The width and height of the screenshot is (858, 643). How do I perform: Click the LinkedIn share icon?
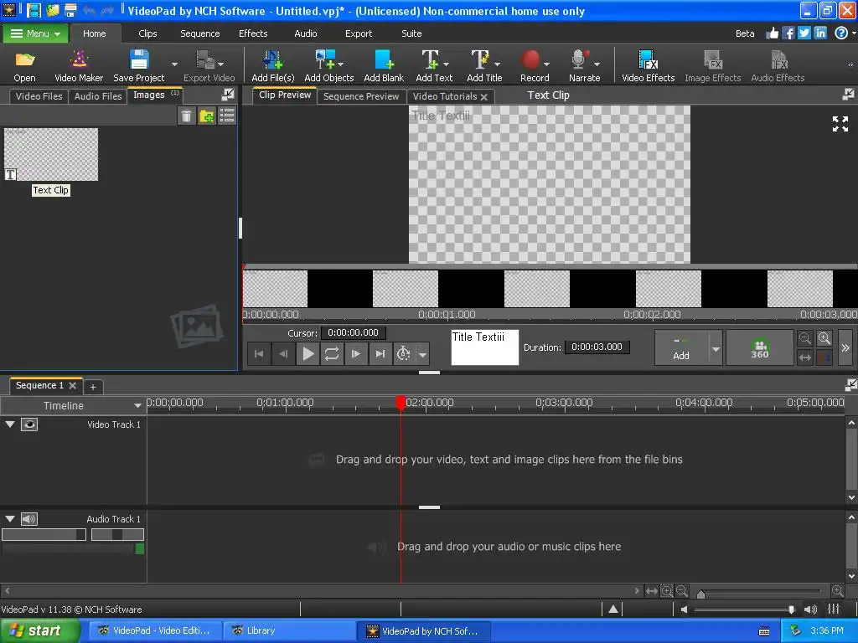[820, 33]
